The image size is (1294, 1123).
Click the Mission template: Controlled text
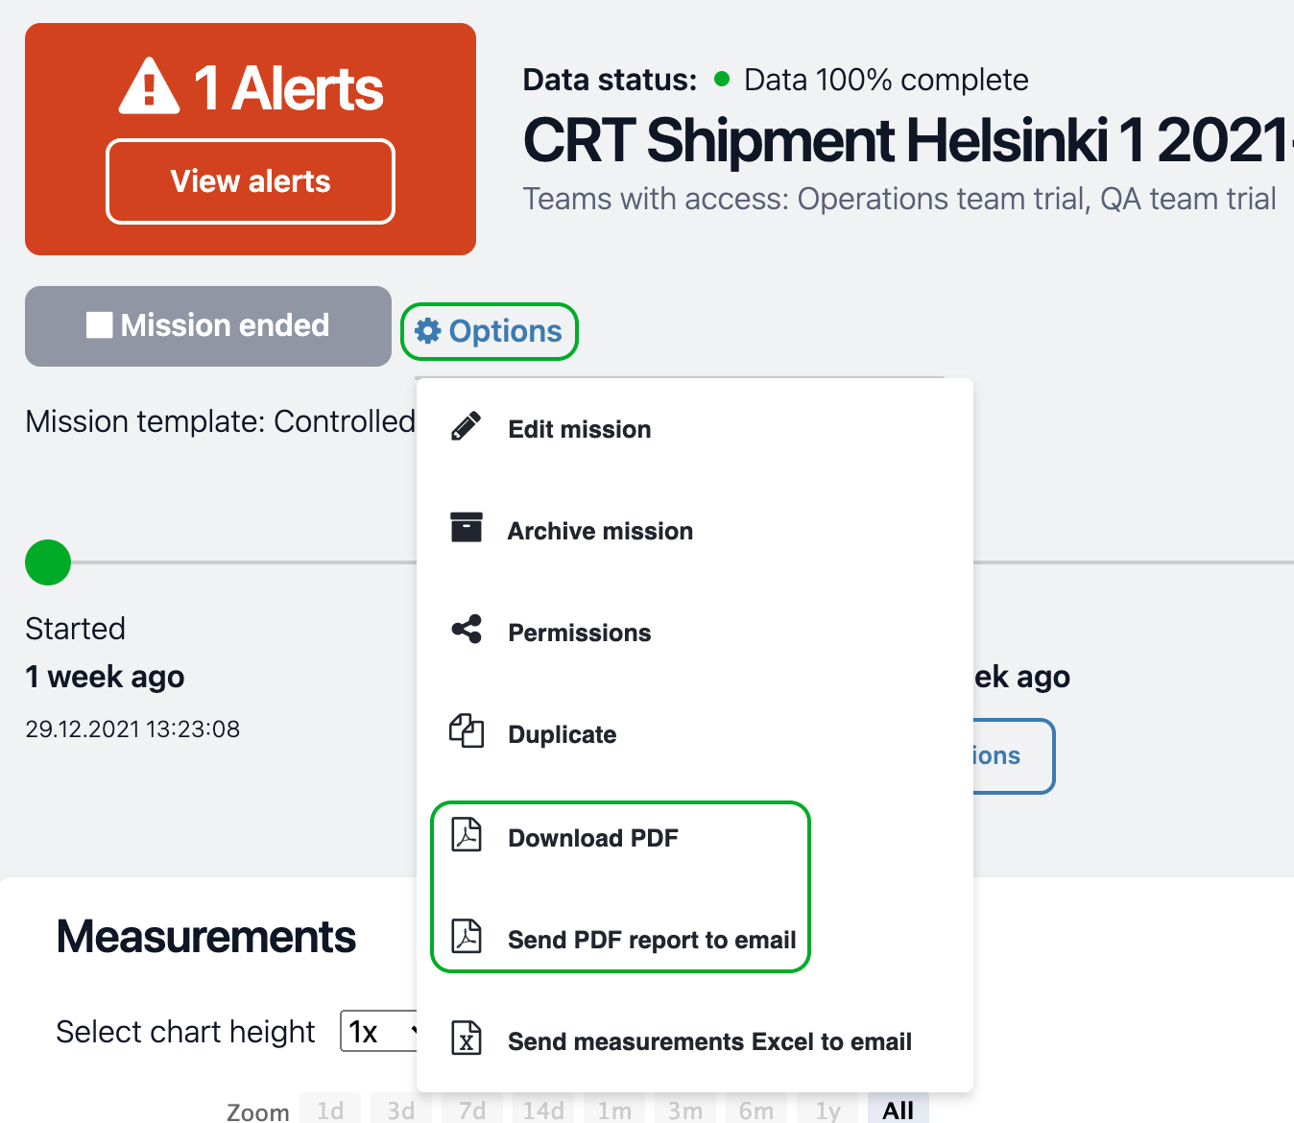tap(221, 421)
